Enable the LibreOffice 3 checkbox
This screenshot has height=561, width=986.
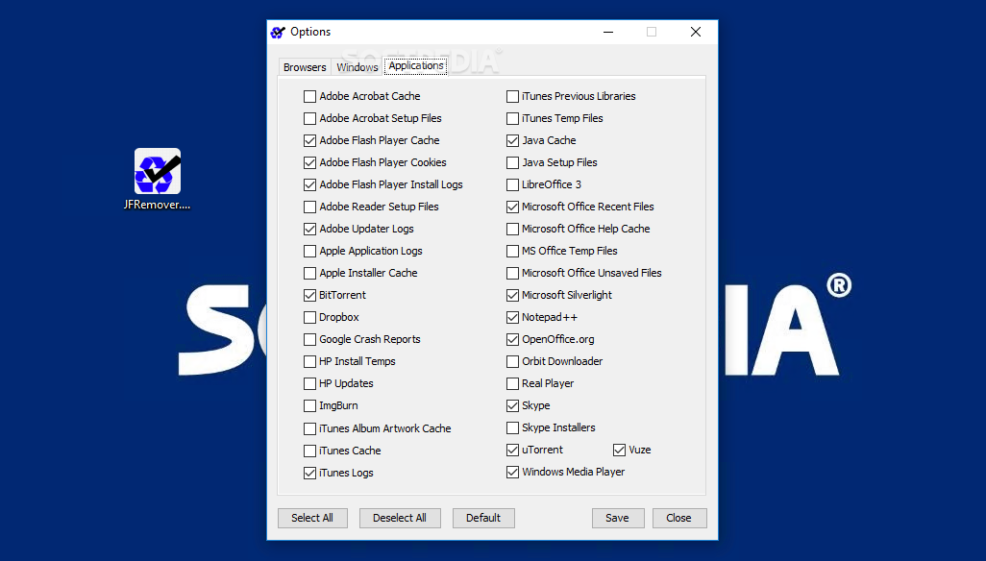[x=512, y=184]
